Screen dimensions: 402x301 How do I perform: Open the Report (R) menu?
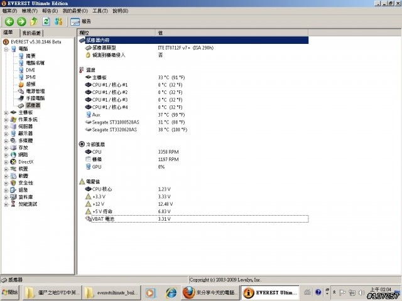[50, 11]
